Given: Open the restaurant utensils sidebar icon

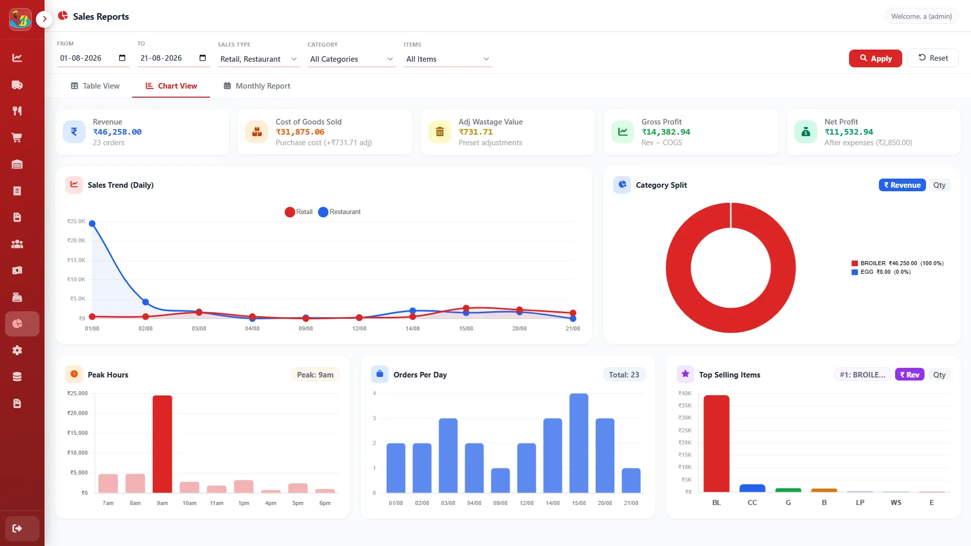Looking at the screenshot, I should [17, 111].
